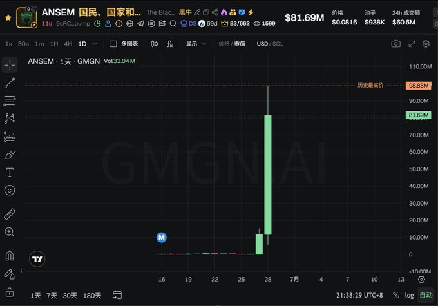Set range to 1天

click(35, 296)
